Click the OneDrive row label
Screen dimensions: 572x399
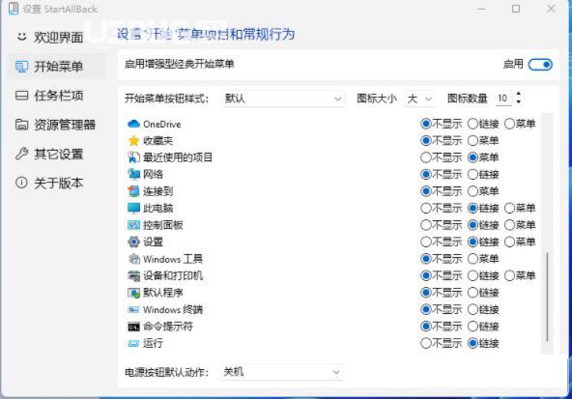click(162, 124)
